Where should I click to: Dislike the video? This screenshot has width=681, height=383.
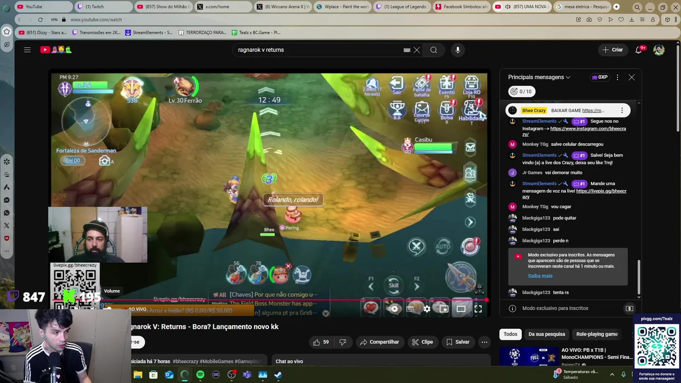[343, 342]
